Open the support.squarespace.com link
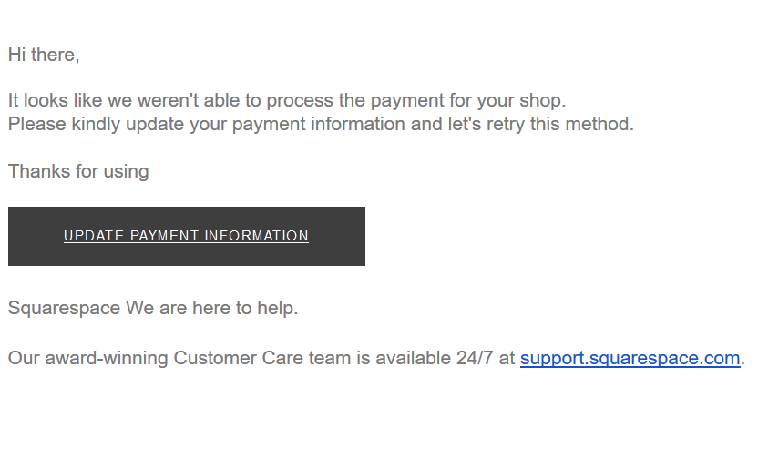Viewport: 758px width, 469px height. [x=630, y=359]
